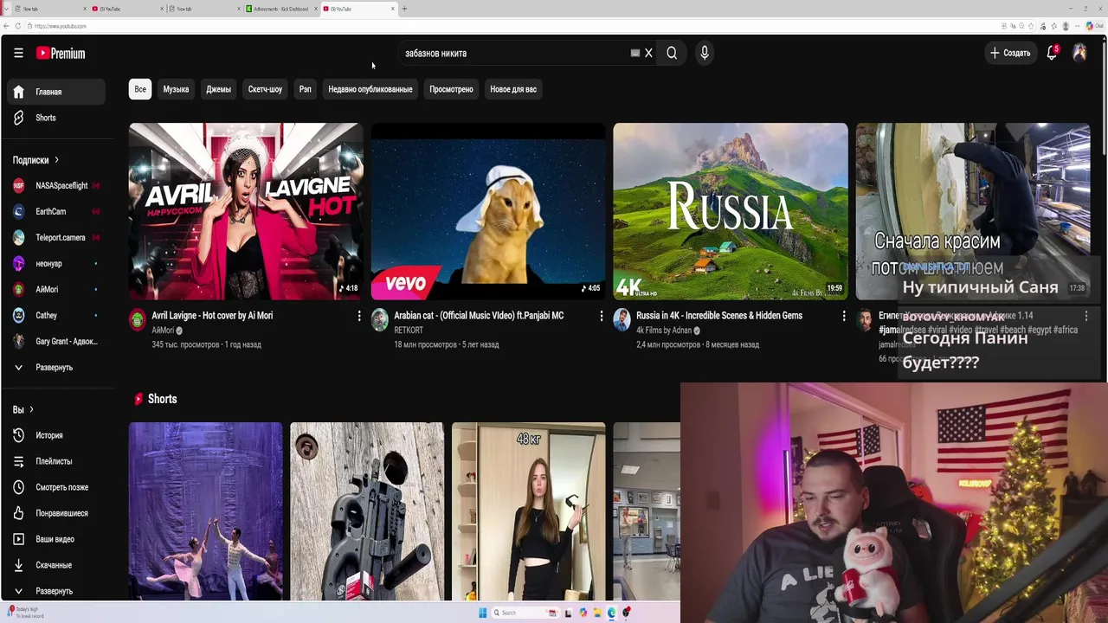Open RETKORT channel name link

409,331
